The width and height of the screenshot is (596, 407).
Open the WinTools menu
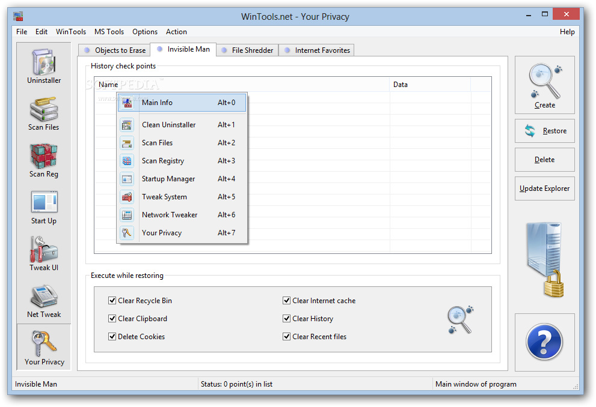click(71, 32)
